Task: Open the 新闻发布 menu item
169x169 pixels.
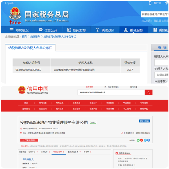Action: click(77, 30)
